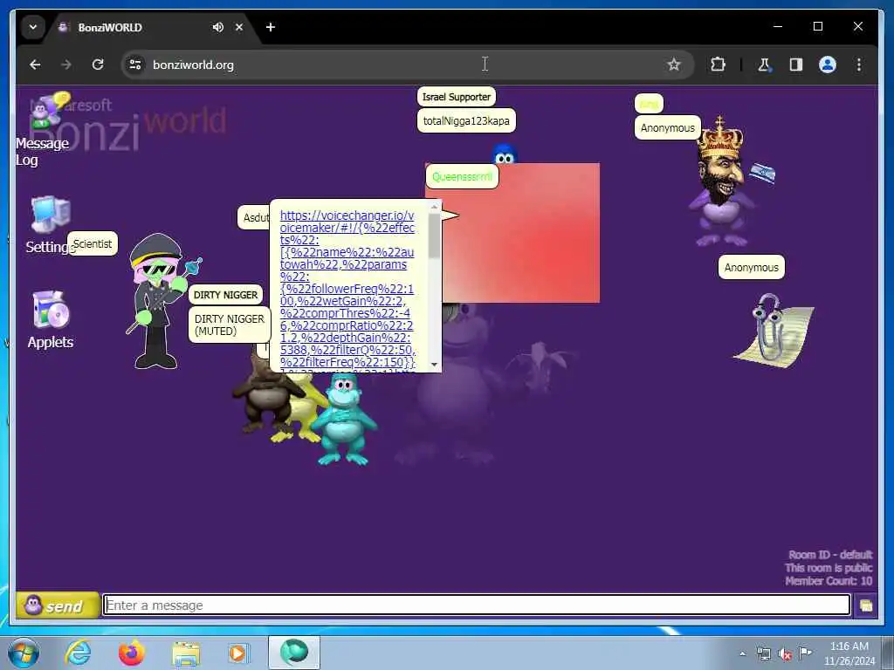This screenshot has width=894, height=670.
Task: Click the speech bubble scrollbar thumb
Action: tap(435, 236)
